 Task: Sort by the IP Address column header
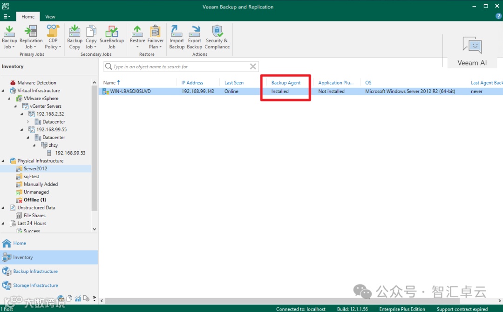click(192, 83)
